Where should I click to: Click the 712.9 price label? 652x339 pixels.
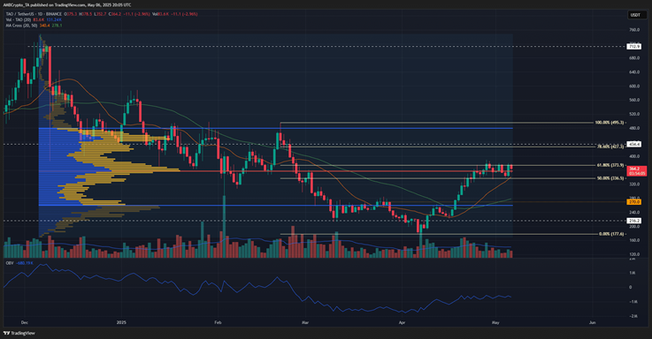[x=634, y=47]
